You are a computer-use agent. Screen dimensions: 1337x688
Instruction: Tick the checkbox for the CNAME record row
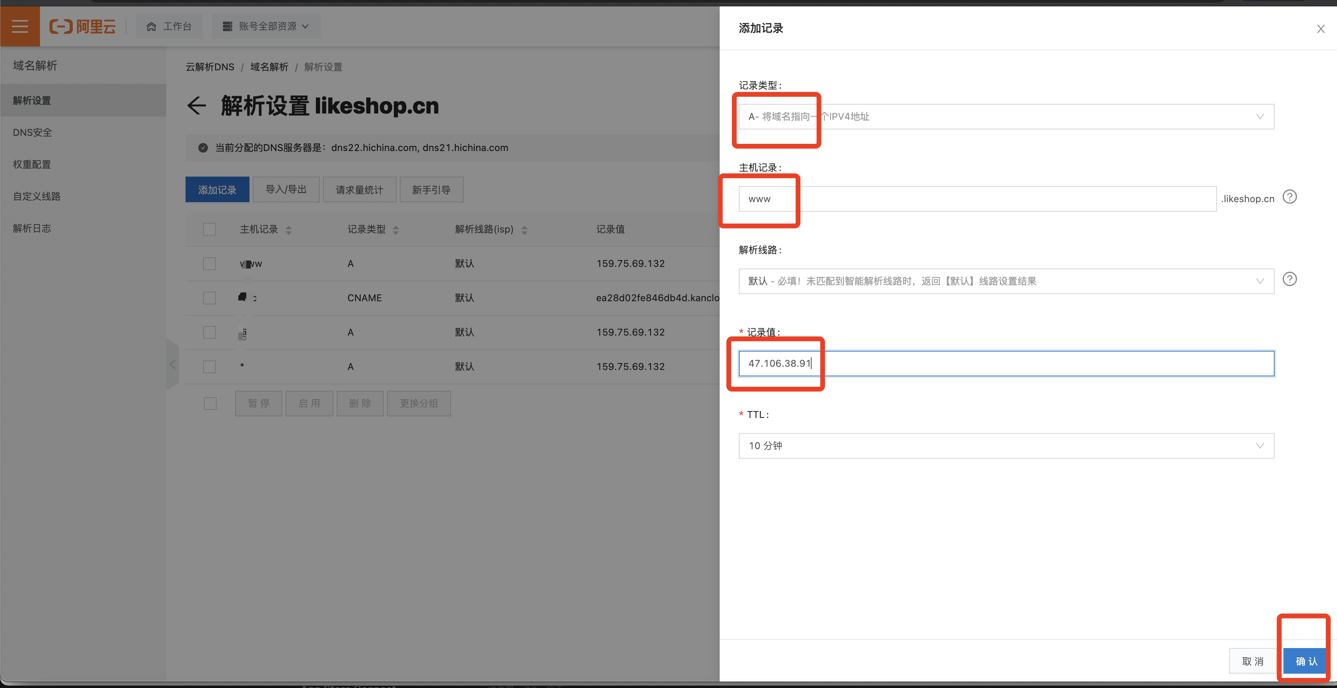(209, 298)
